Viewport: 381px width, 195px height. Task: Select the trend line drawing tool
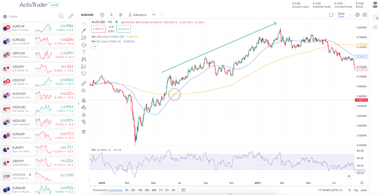click(84, 30)
